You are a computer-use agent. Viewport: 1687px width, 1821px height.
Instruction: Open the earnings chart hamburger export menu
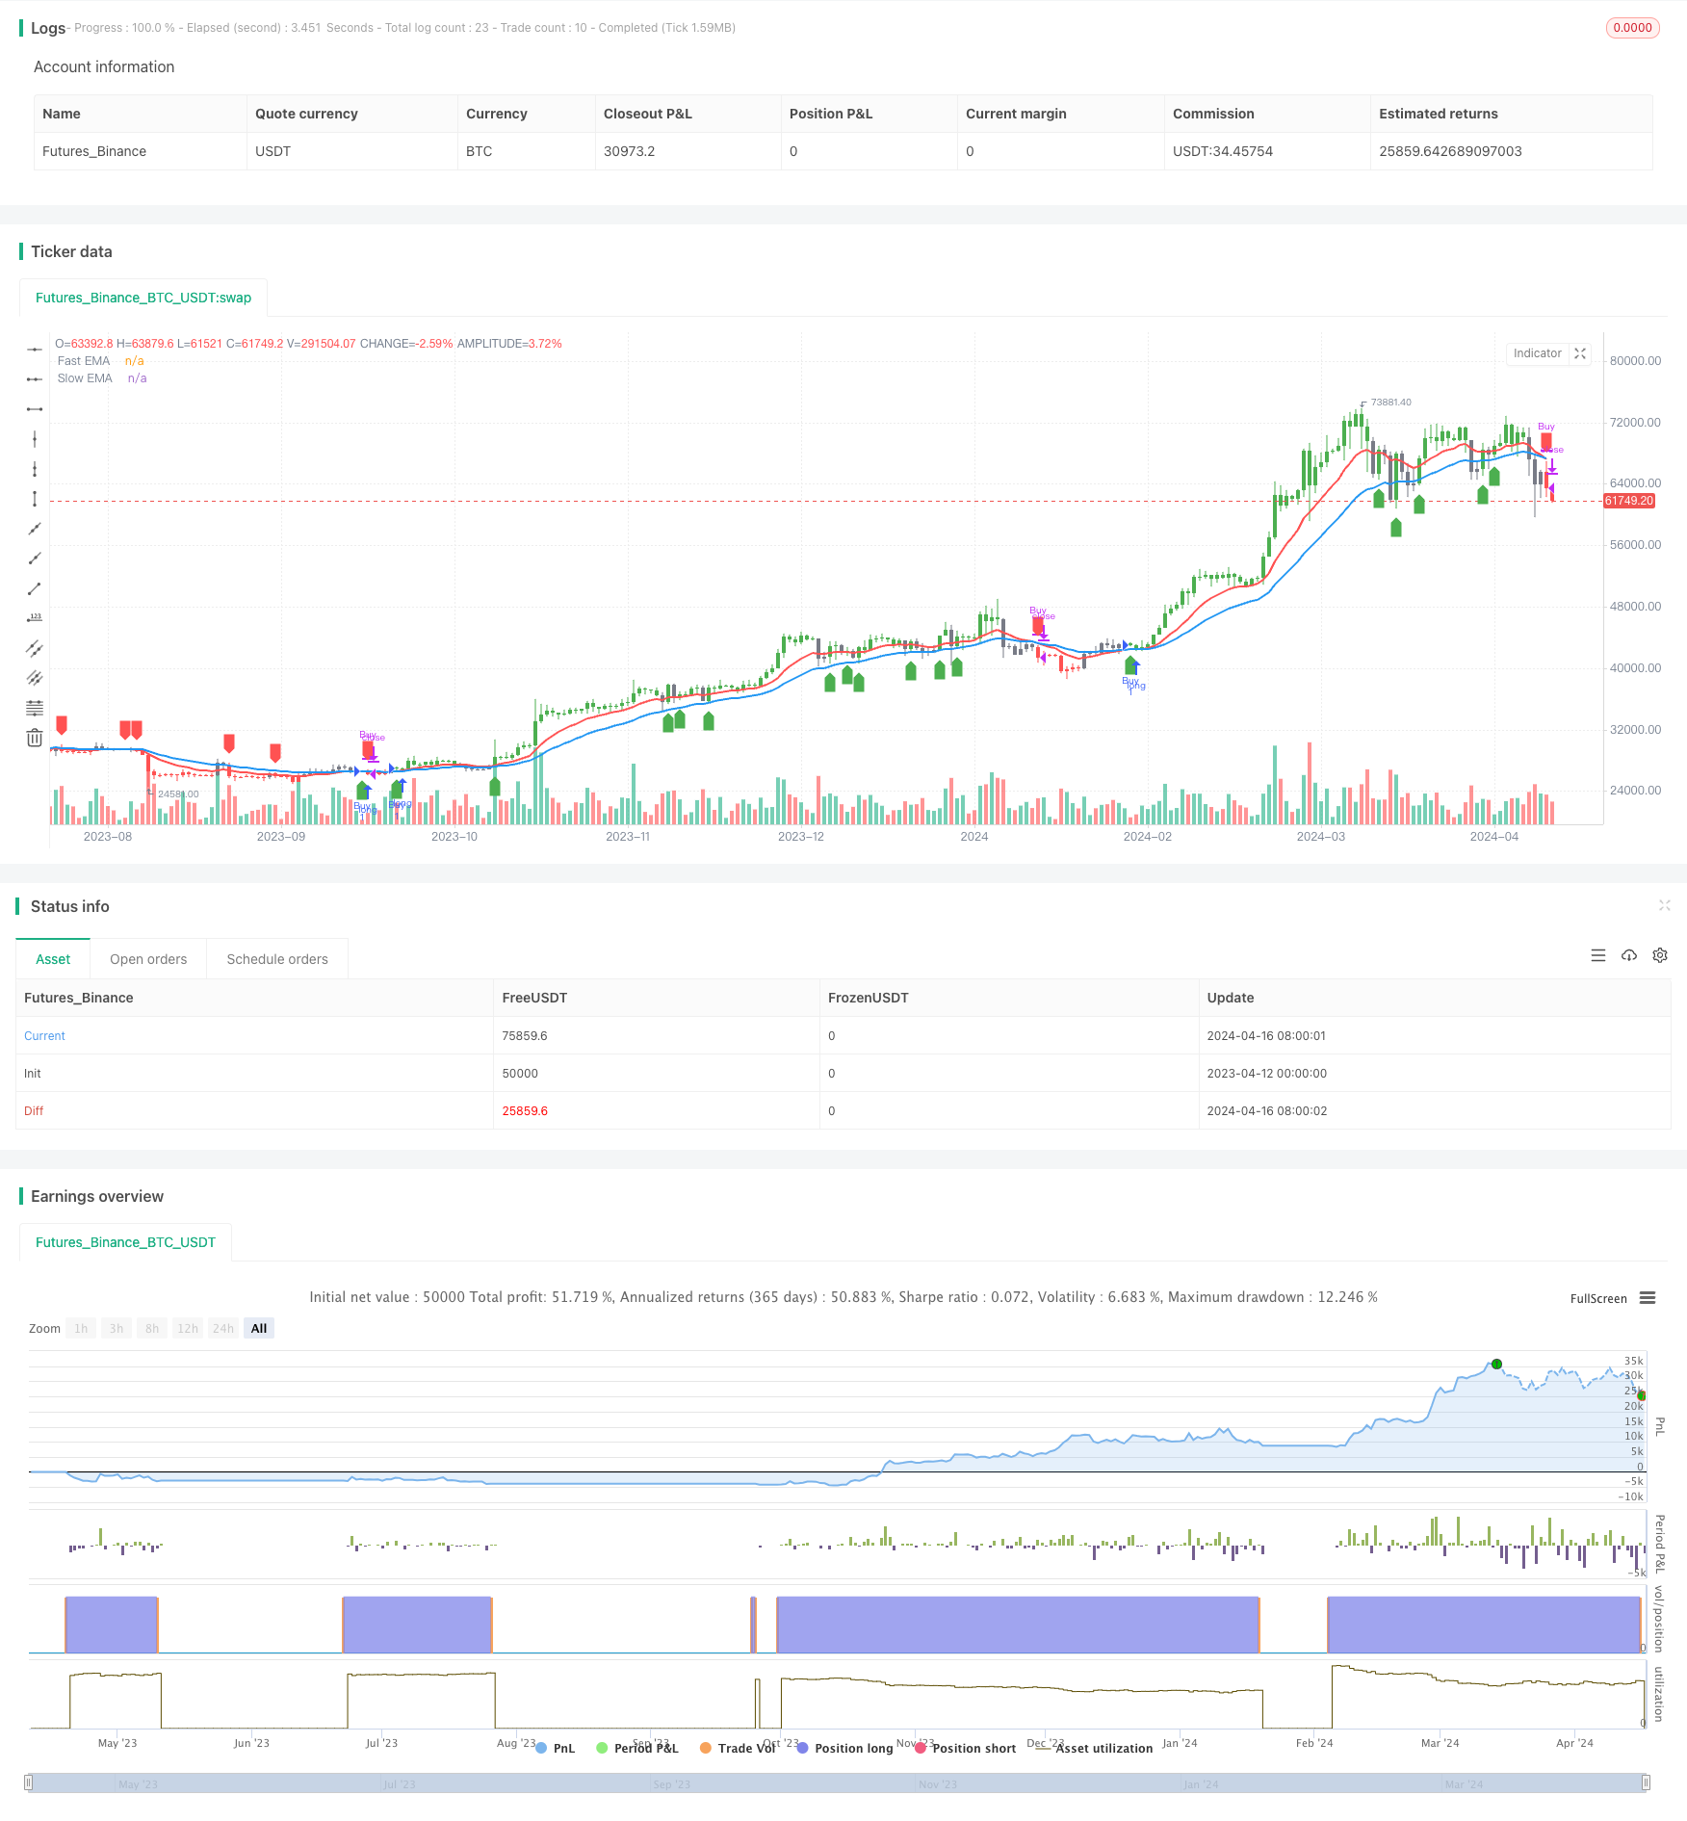[1648, 1298]
